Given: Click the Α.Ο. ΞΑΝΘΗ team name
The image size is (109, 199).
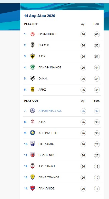Looking at the screenshot, I should pyautogui.click(x=47, y=166).
